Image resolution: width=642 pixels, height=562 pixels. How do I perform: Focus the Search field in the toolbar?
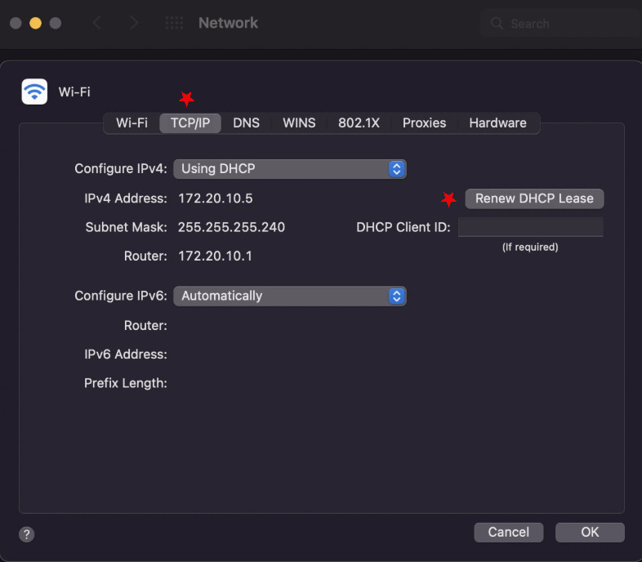coord(564,24)
